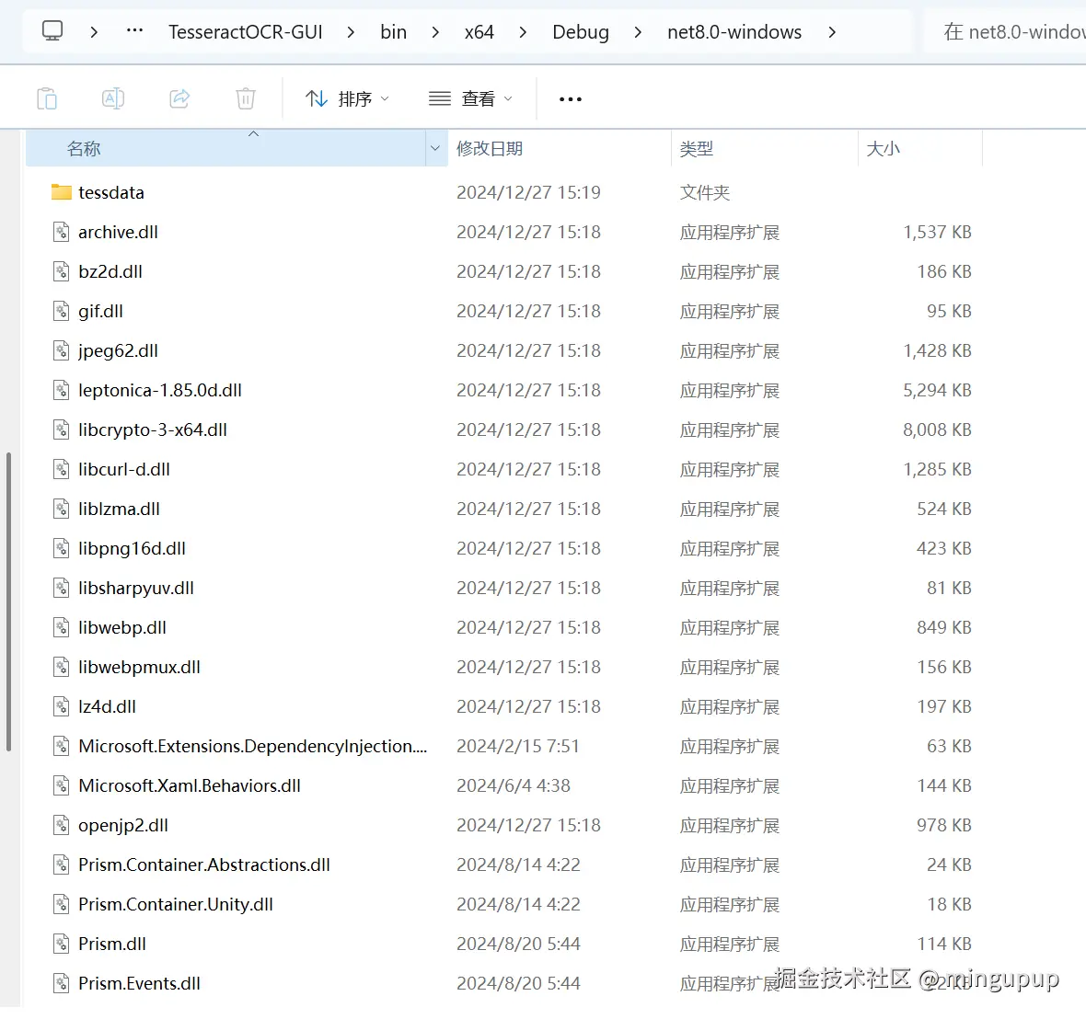Image resolution: width=1086 pixels, height=1019 pixels.
Task: Expand chevron after bin in breadcrumb
Action: click(435, 32)
